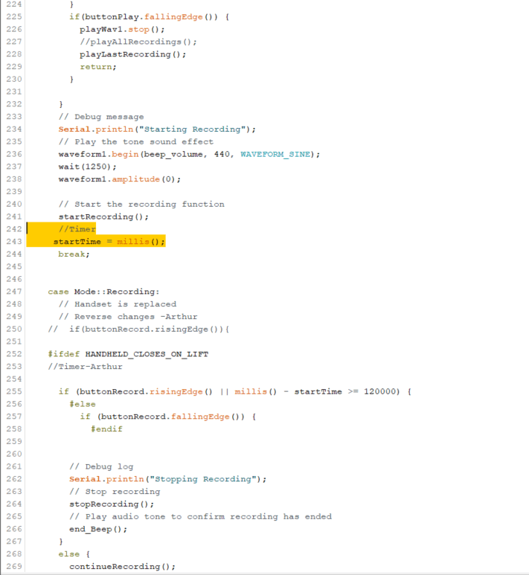Click if (buttonRecord.fallingEdge()) { line
The image size is (529, 575).
point(168,417)
